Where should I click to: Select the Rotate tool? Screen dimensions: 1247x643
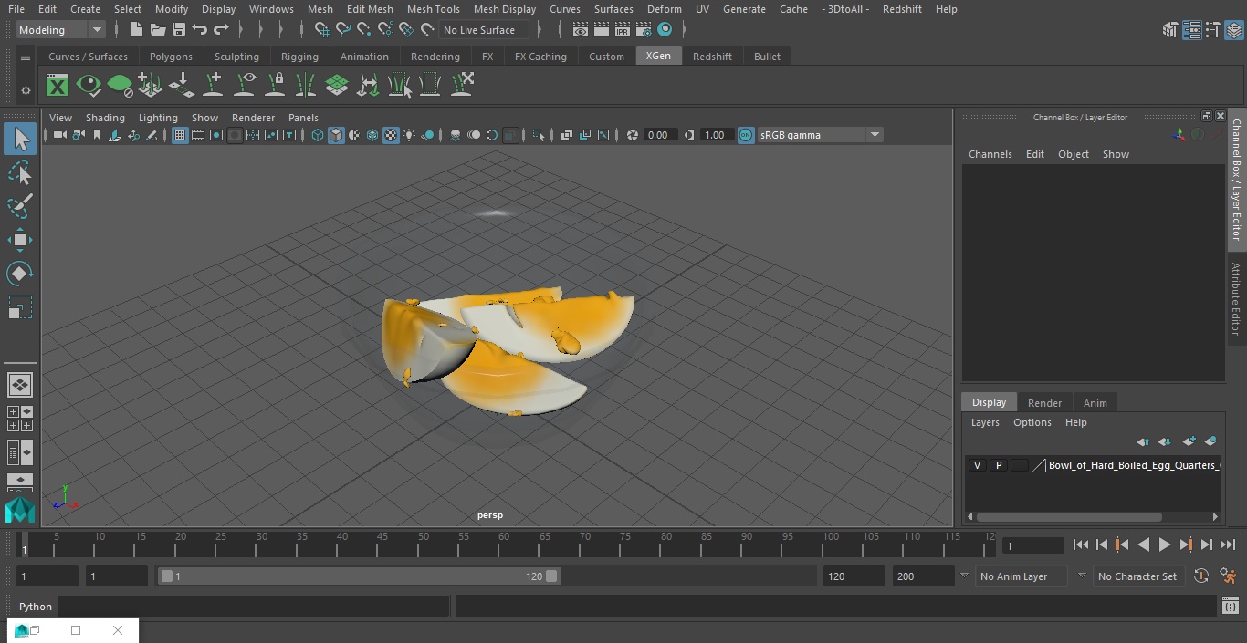20,274
